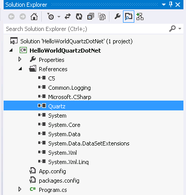Click the C# project icon
Viewport: 186px width, 195px height.
click(23, 50)
